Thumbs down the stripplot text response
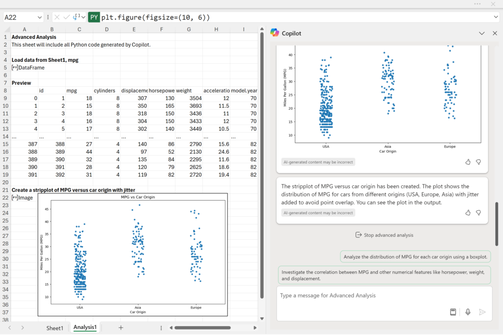This screenshot has height=335, width=503. pos(478,212)
